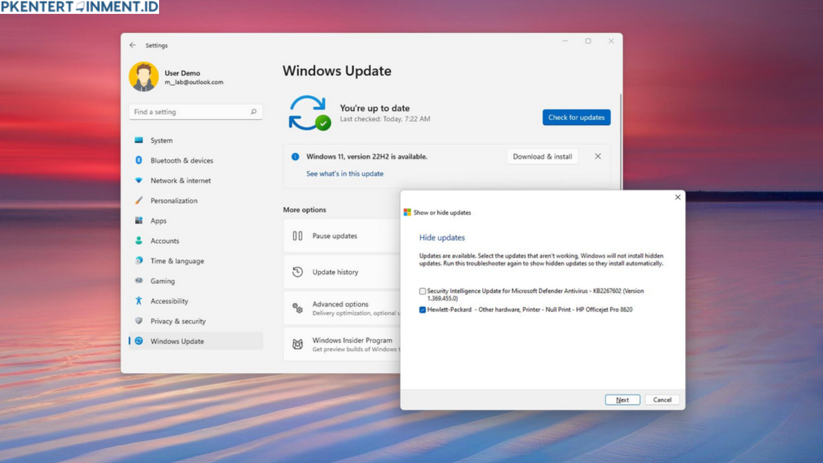Click the Accessibility icon in sidebar
Screen dimensions: 823x463
click(x=140, y=301)
